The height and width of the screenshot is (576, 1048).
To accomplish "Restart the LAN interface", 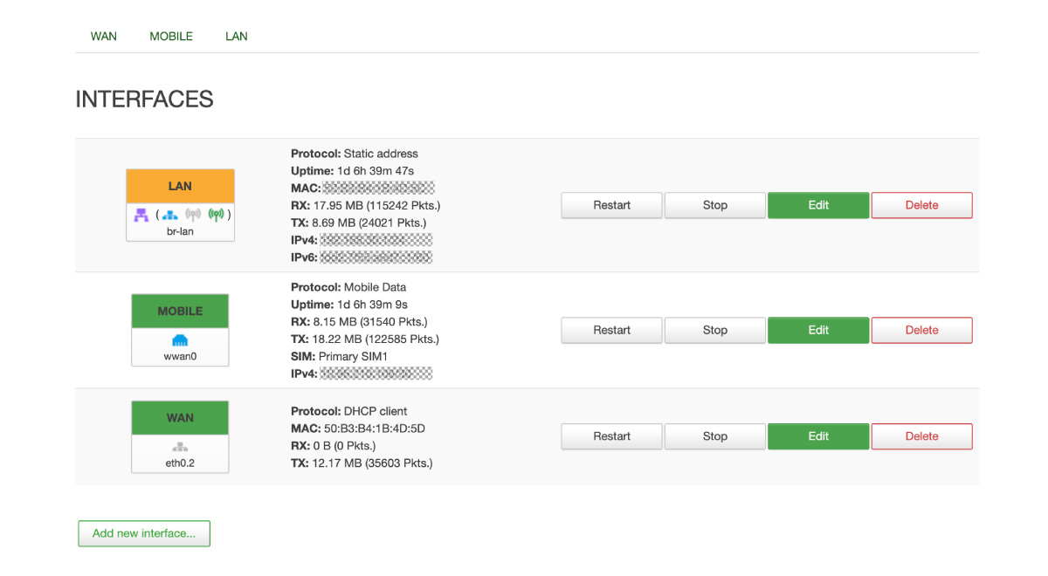I will click(611, 205).
